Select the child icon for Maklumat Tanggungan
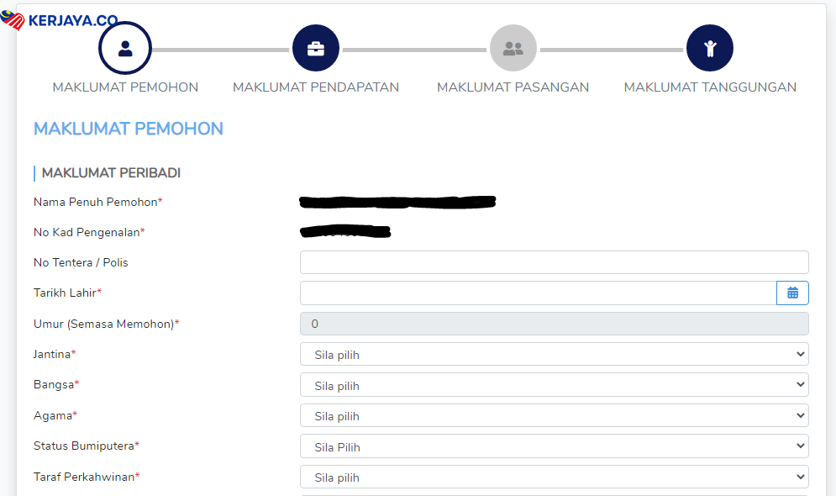The image size is (836, 496). pyautogui.click(x=710, y=48)
